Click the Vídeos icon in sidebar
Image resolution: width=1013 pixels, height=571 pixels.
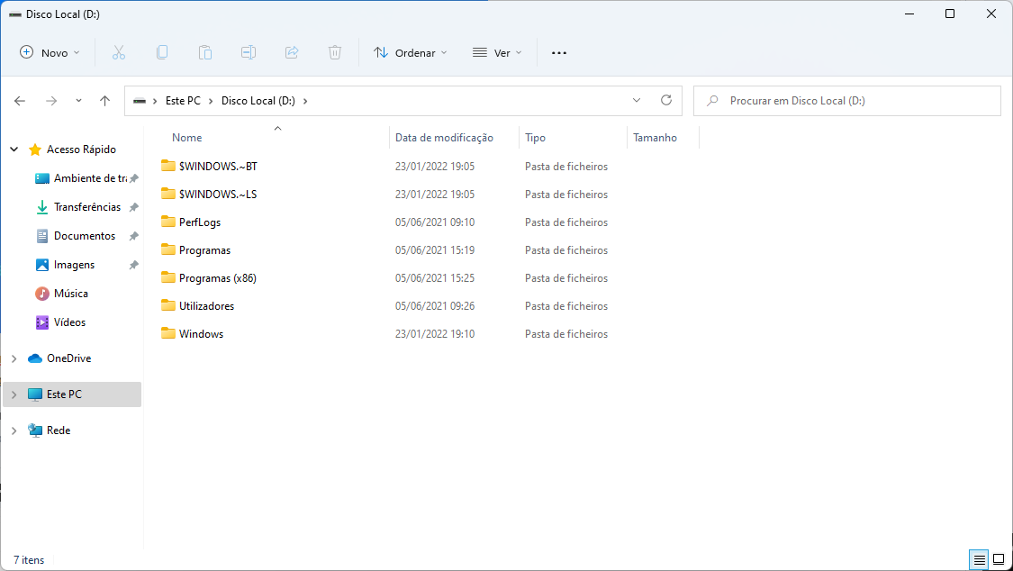[x=42, y=322]
